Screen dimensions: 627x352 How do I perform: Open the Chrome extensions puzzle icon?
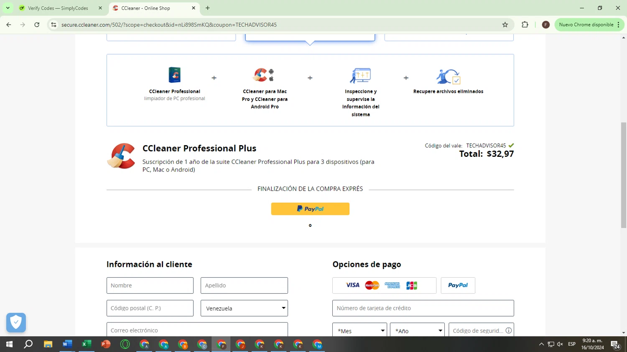525,25
